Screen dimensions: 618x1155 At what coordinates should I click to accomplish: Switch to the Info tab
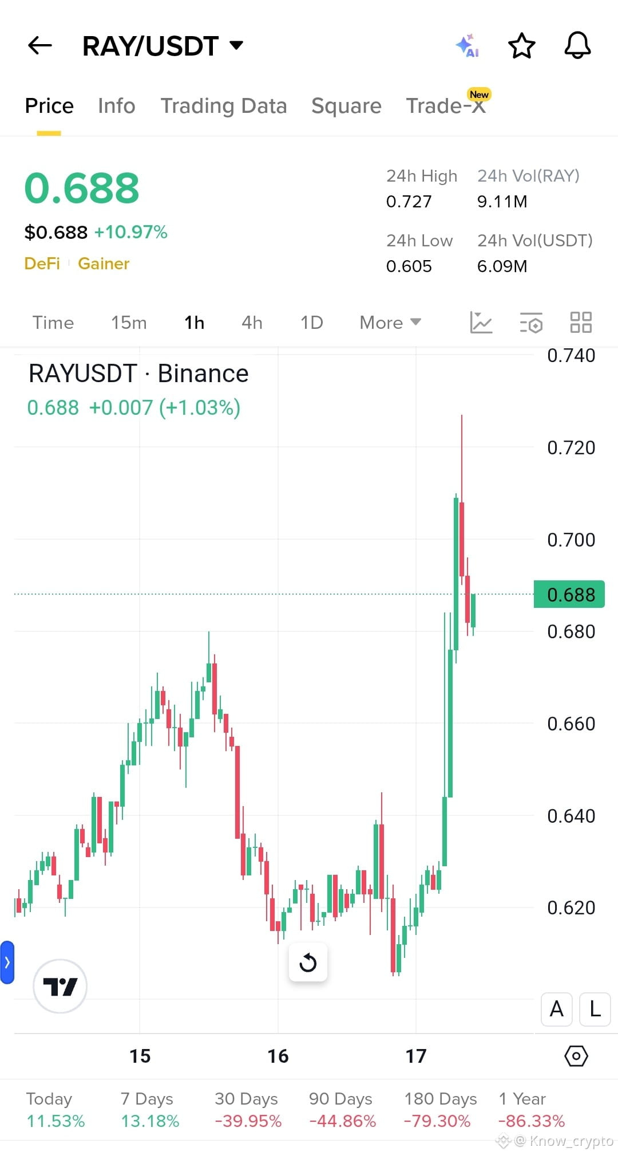[117, 106]
